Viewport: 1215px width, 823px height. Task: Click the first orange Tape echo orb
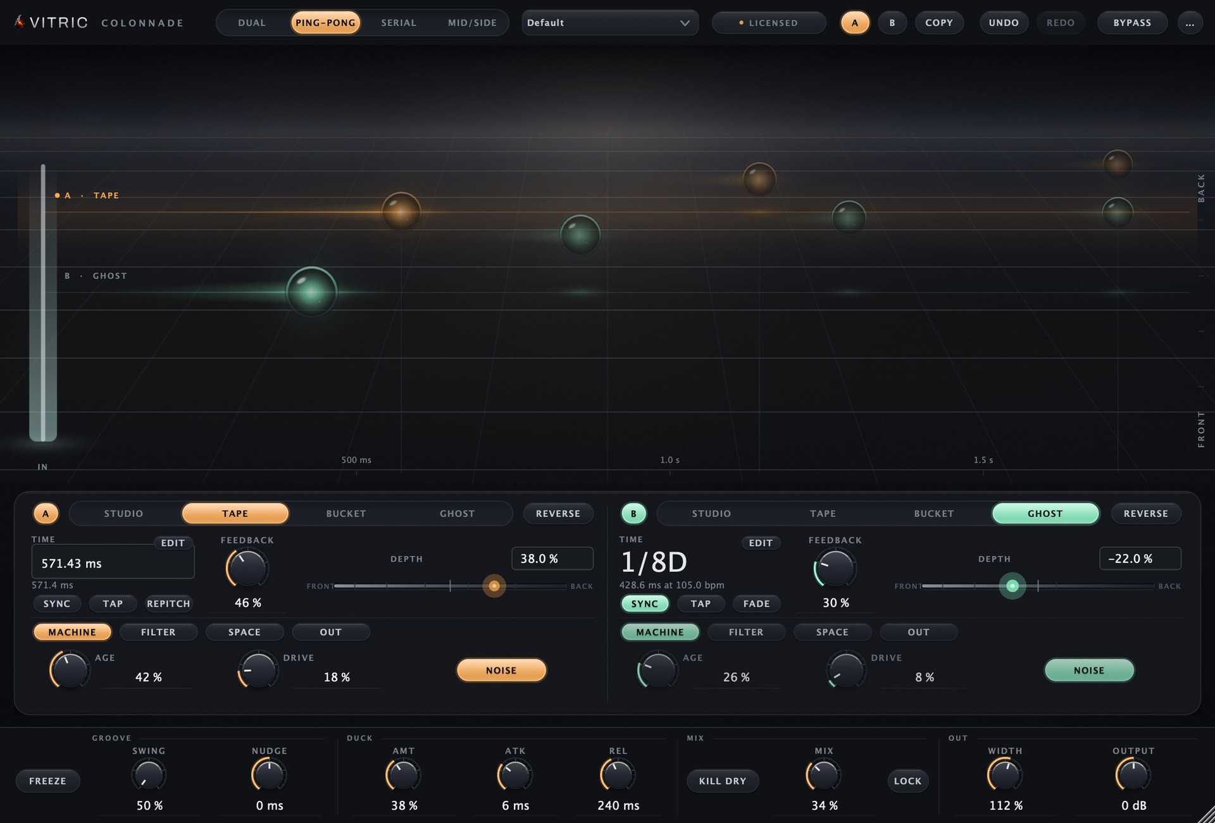(x=401, y=211)
